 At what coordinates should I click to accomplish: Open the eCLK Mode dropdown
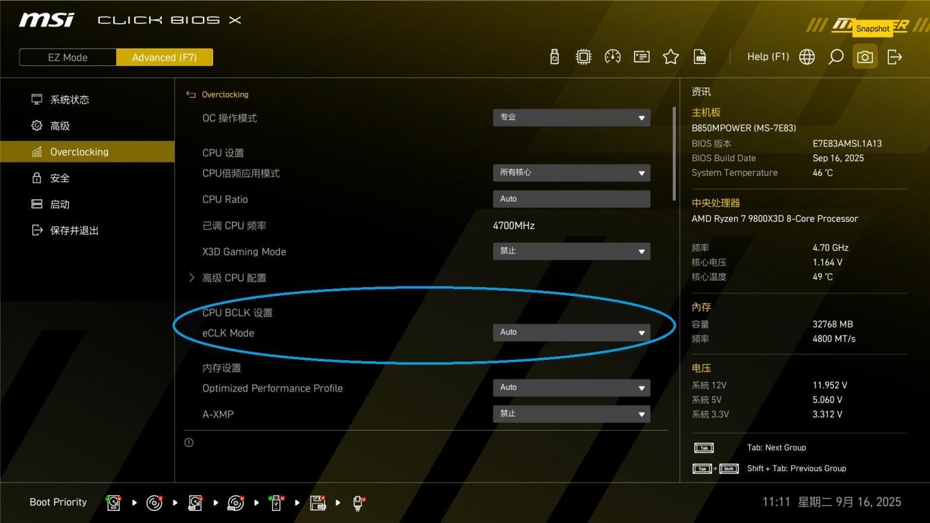coord(571,332)
